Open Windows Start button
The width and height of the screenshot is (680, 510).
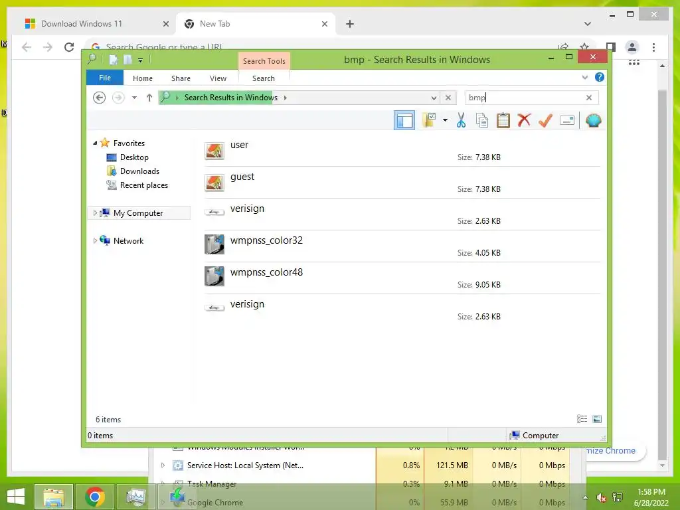(17, 497)
